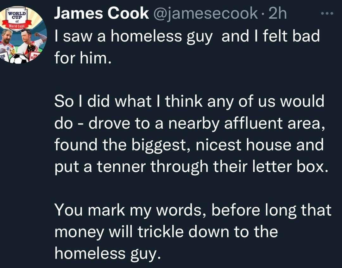Click the soccer ball in the avatar image
342x268 pixels.
pos(20,58)
